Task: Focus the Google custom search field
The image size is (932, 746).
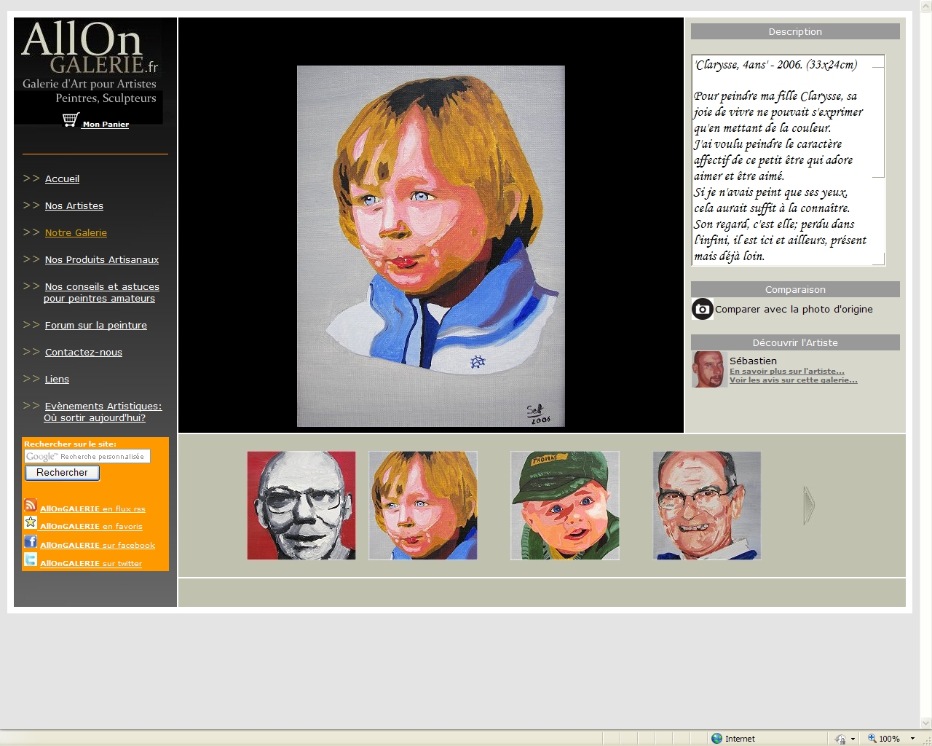Action: coord(87,456)
